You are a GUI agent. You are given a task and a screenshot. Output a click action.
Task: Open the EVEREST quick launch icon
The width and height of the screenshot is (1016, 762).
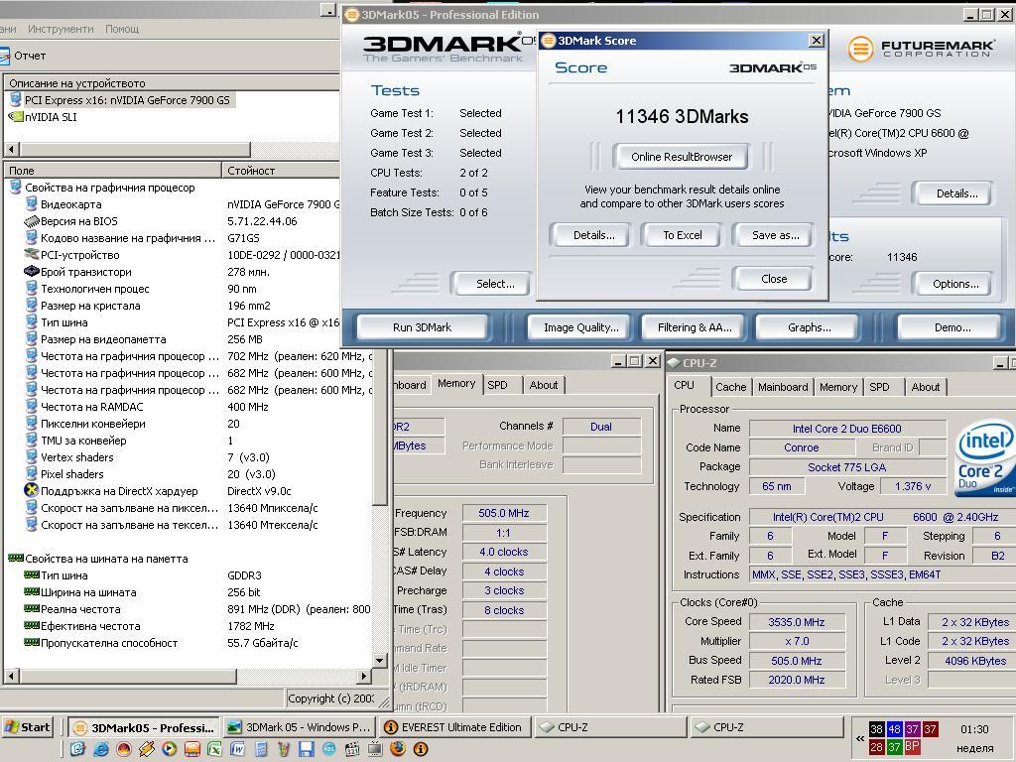(421, 749)
